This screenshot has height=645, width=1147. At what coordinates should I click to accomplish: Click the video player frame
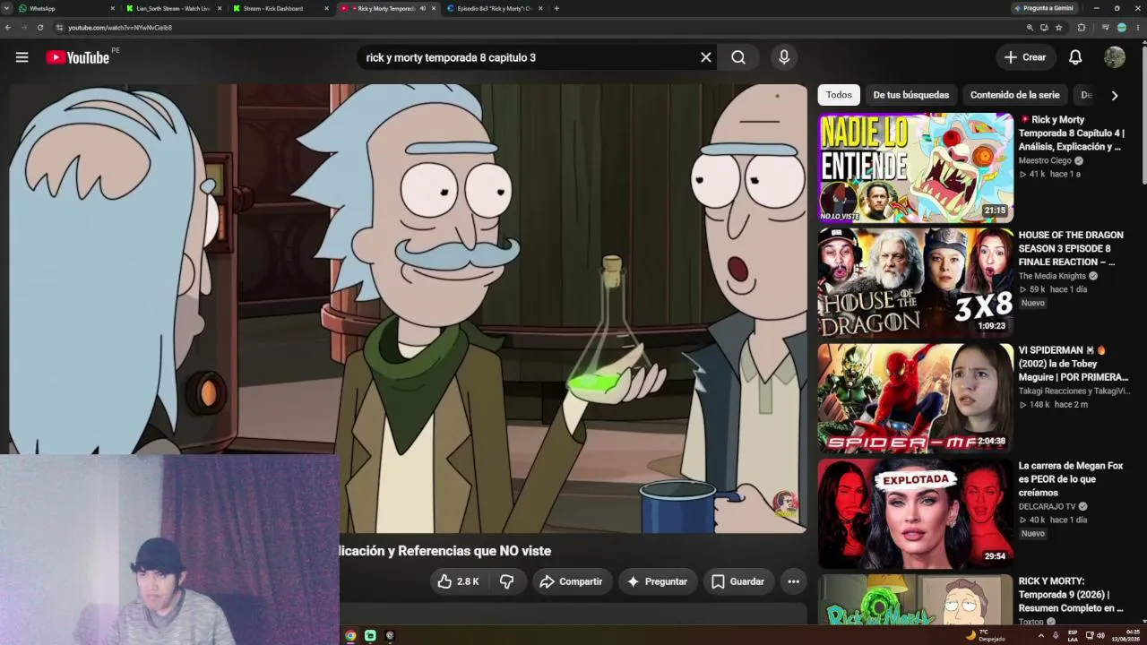(408, 308)
